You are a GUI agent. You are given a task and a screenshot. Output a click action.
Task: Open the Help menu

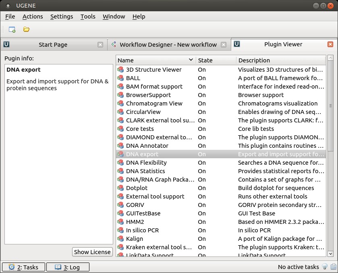(139, 17)
